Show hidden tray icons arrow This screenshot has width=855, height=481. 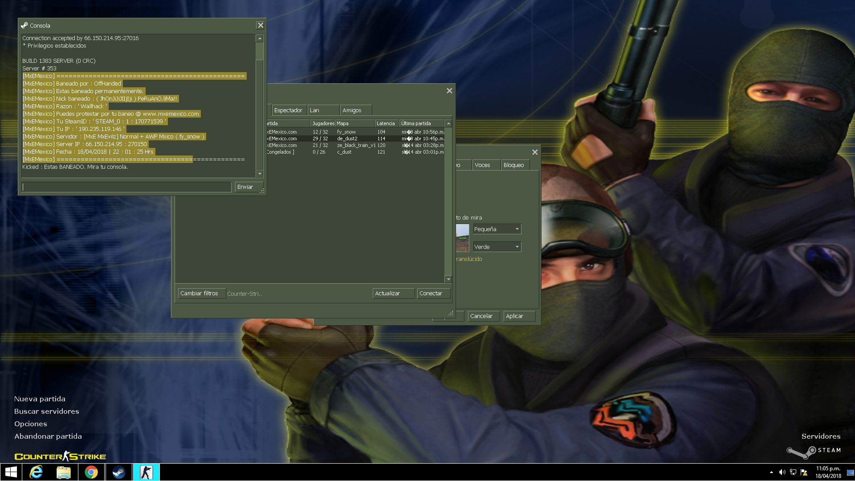click(771, 472)
